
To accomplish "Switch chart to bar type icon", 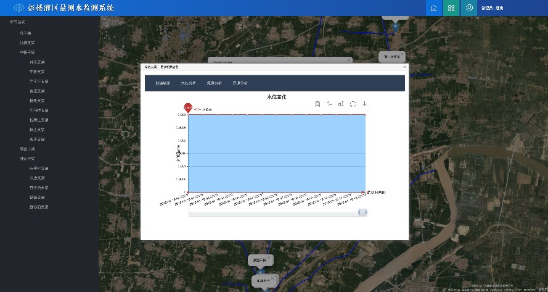I will click(x=341, y=104).
